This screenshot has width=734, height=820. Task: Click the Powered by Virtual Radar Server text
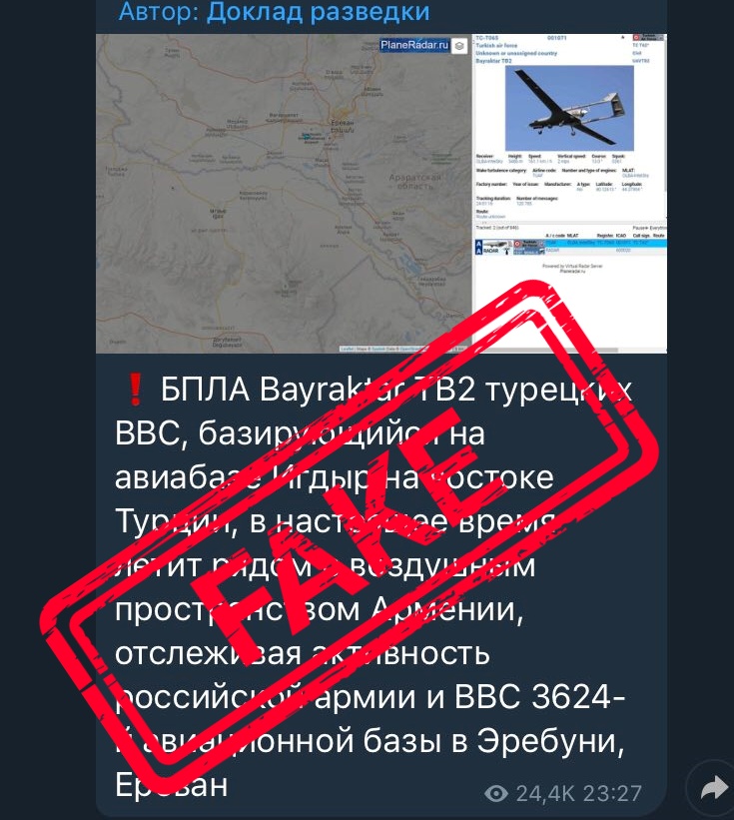click(x=572, y=267)
